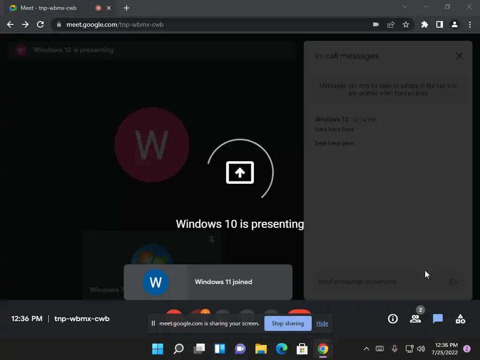This screenshot has width=480, height=360.
Task: Open Chrome three-dot menu
Action: [470, 24]
